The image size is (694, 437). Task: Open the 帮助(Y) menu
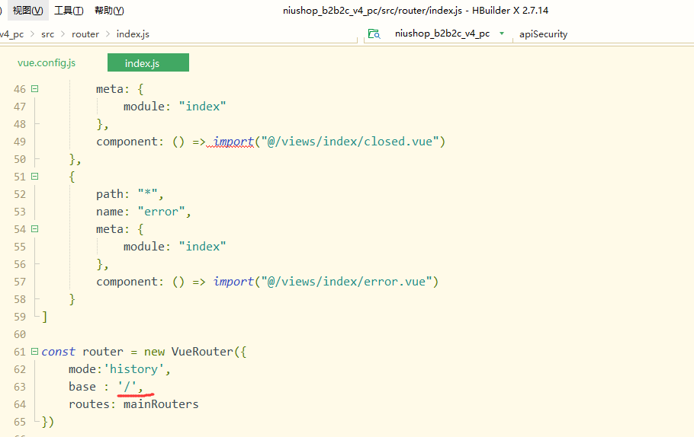point(109,11)
